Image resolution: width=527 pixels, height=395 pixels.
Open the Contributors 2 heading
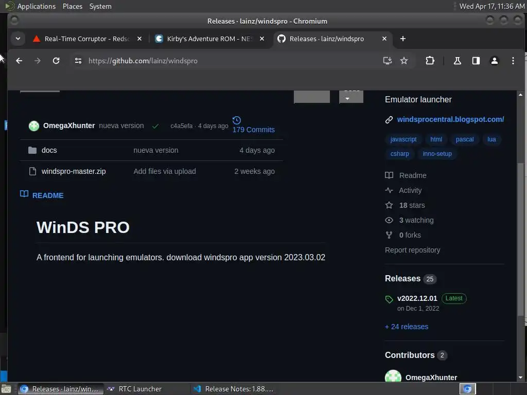pos(416,355)
